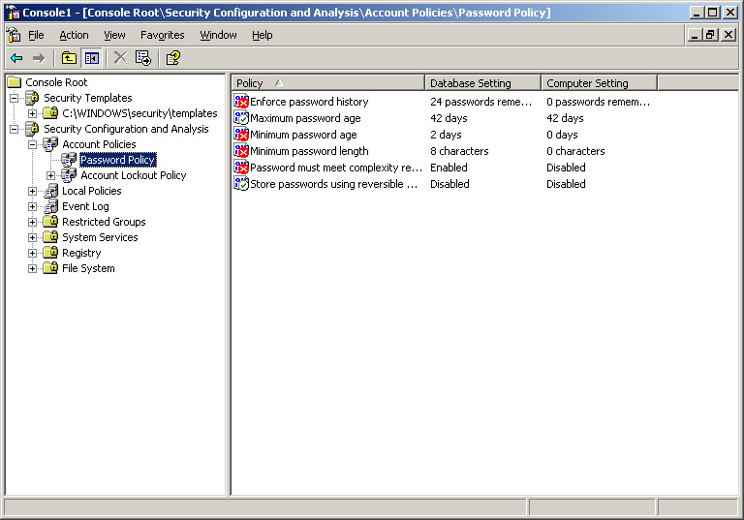Select the Event Log tree item
The width and height of the screenshot is (744, 520).
tap(85, 206)
